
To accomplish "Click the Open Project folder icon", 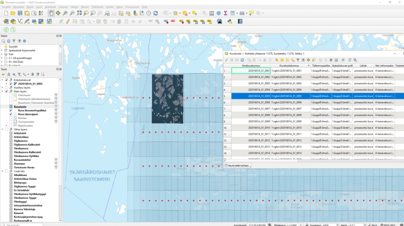I will 13,13.
